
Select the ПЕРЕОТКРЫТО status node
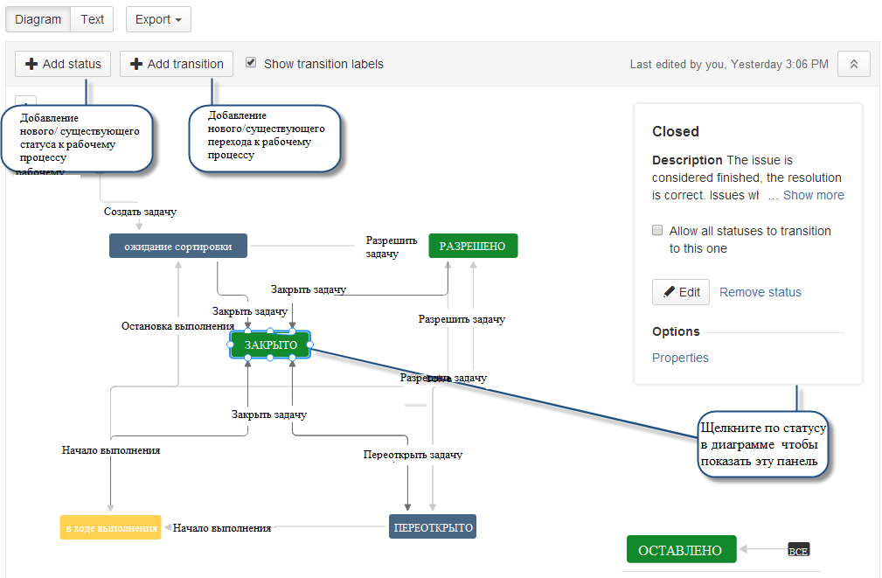tap(433, 527)
